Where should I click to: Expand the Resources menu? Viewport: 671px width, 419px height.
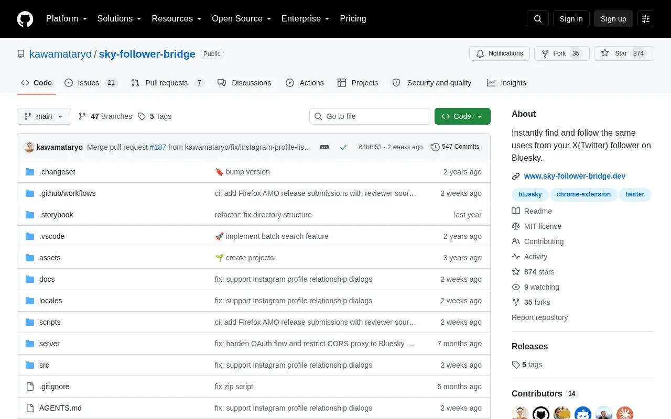[177, 19]
